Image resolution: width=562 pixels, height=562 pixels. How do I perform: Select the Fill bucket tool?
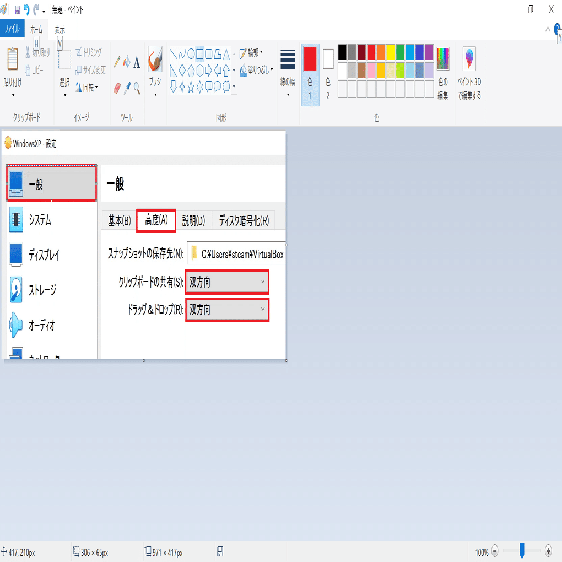click(x=127, y=62)
